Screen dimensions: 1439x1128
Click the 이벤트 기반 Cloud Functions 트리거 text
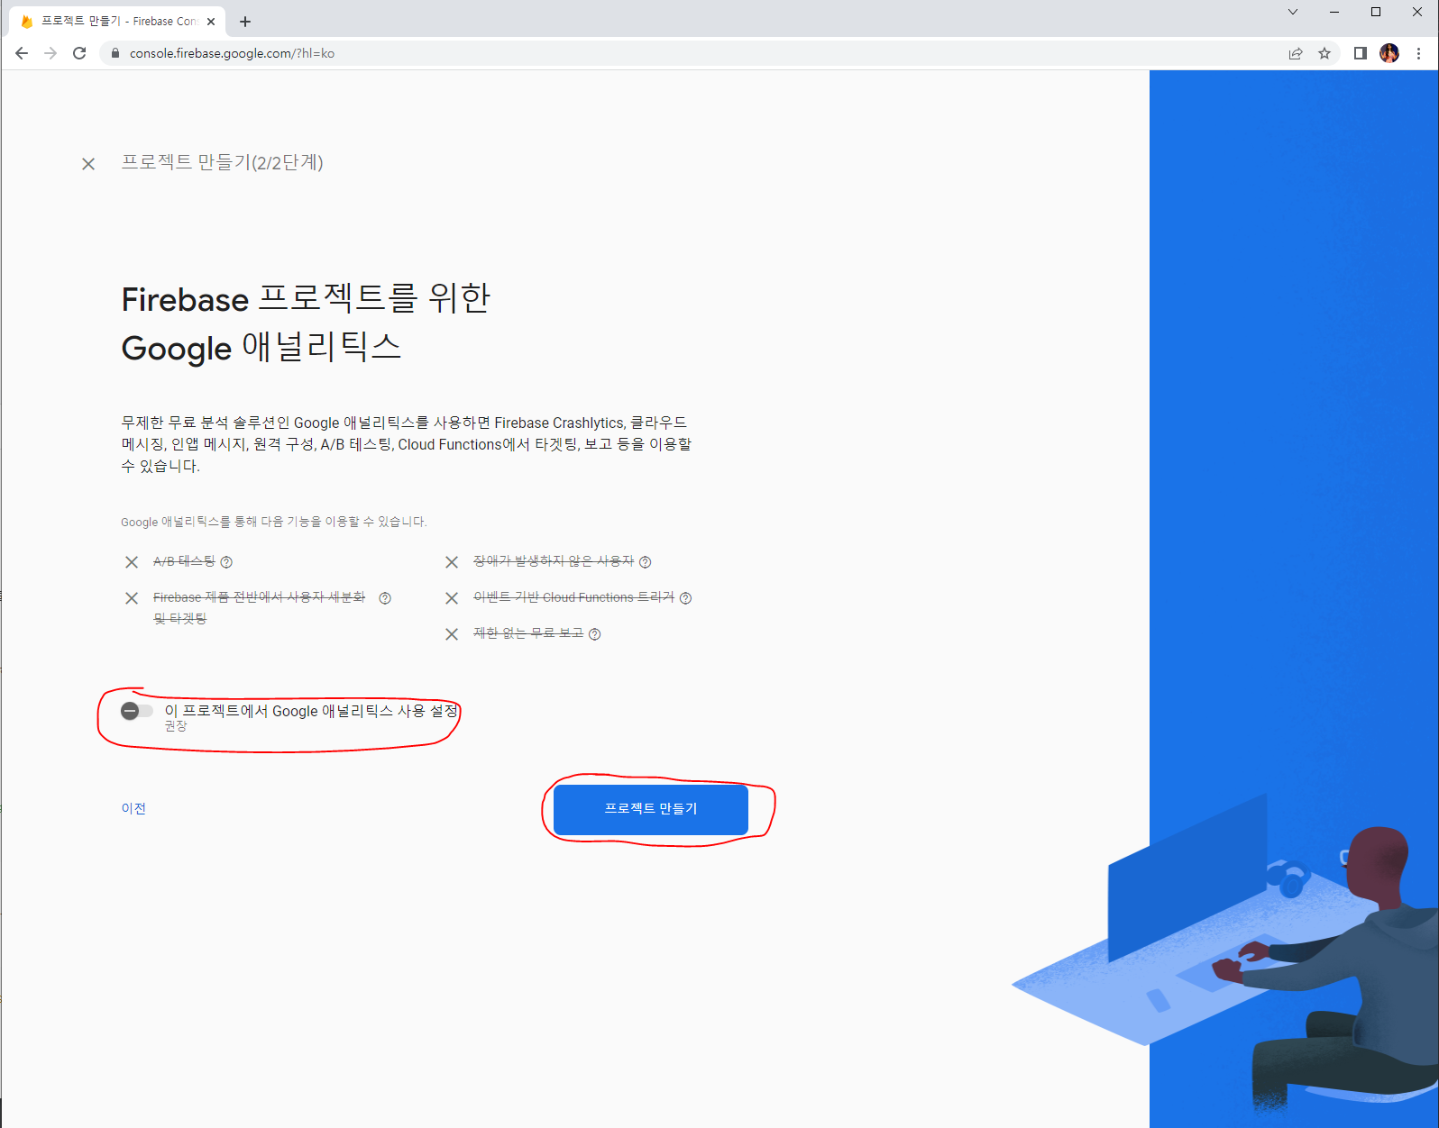573,597
